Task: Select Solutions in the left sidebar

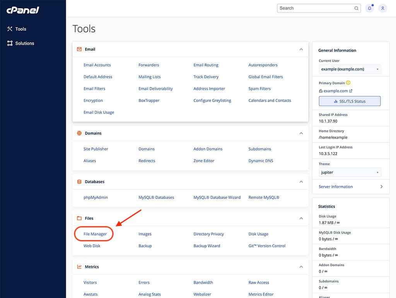Action: (24, 43)
